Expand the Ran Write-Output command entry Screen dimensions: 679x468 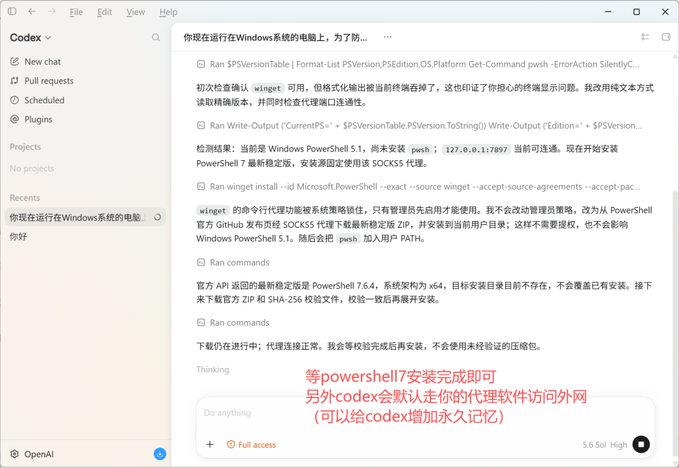[419, 126]
